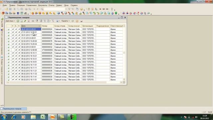Click the date interval icon in list toolbar
The height and width of the screenshot is (120, 213).
coord(33,21)
